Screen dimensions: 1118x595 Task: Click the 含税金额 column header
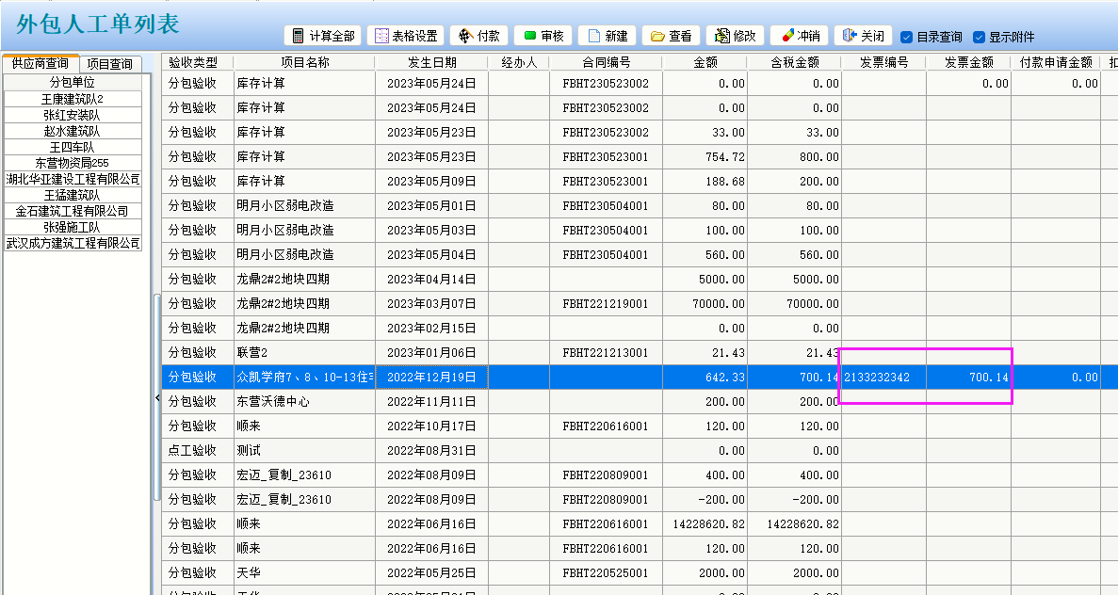pyautogui.click(x=794, y=62)
